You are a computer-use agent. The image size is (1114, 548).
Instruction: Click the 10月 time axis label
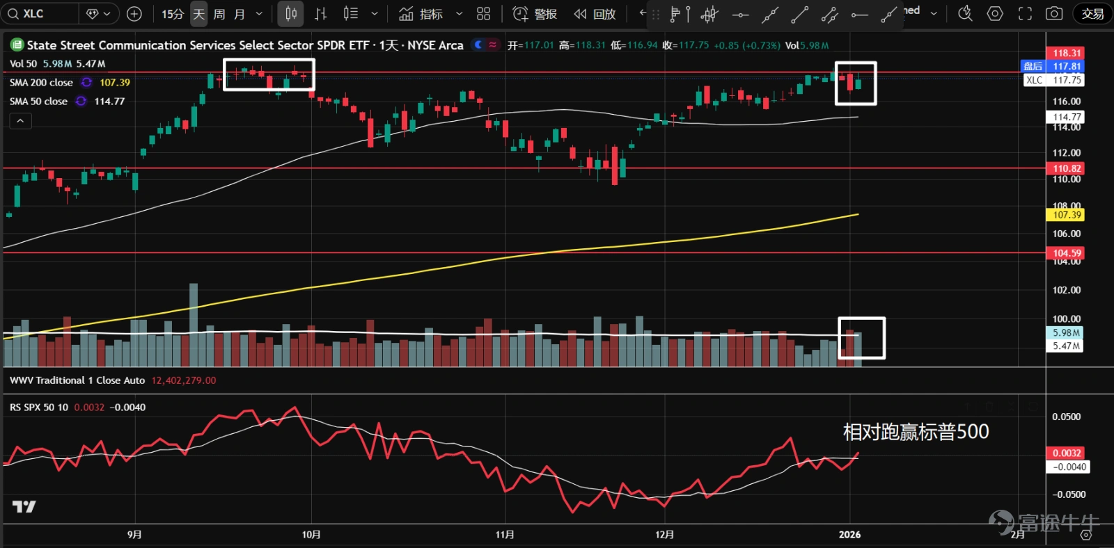tap(311, 534)
